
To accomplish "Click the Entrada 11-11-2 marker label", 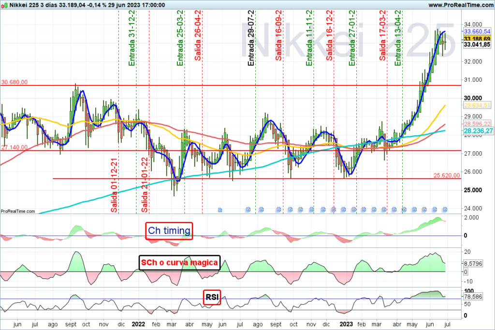I will point(309,38).
